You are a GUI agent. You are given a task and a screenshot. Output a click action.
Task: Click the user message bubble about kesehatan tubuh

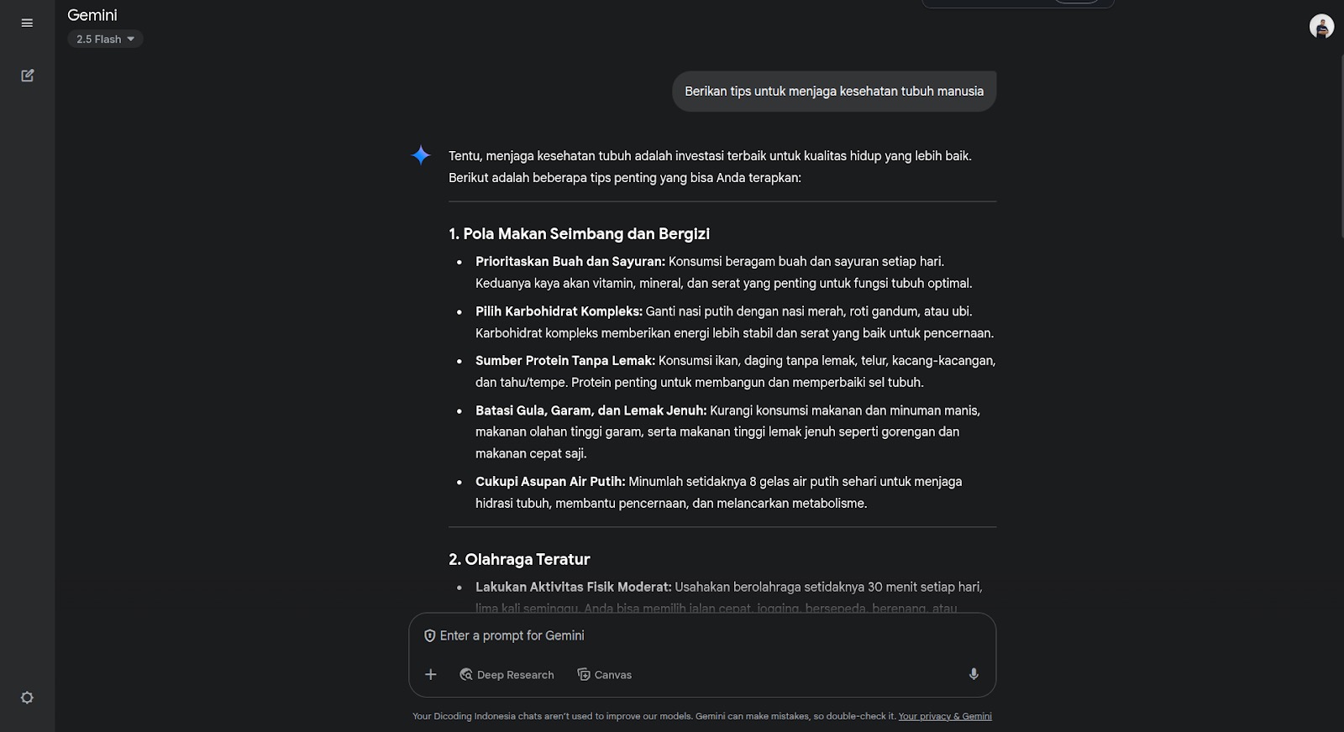pyautogui.click(x=833, y=91)
